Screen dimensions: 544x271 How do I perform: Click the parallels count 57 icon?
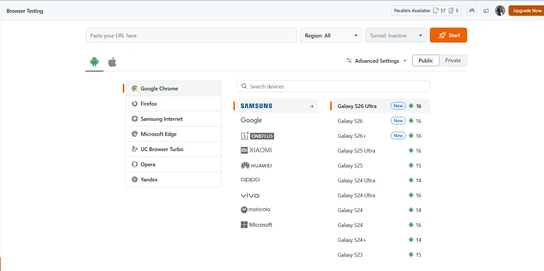(436, 11)
